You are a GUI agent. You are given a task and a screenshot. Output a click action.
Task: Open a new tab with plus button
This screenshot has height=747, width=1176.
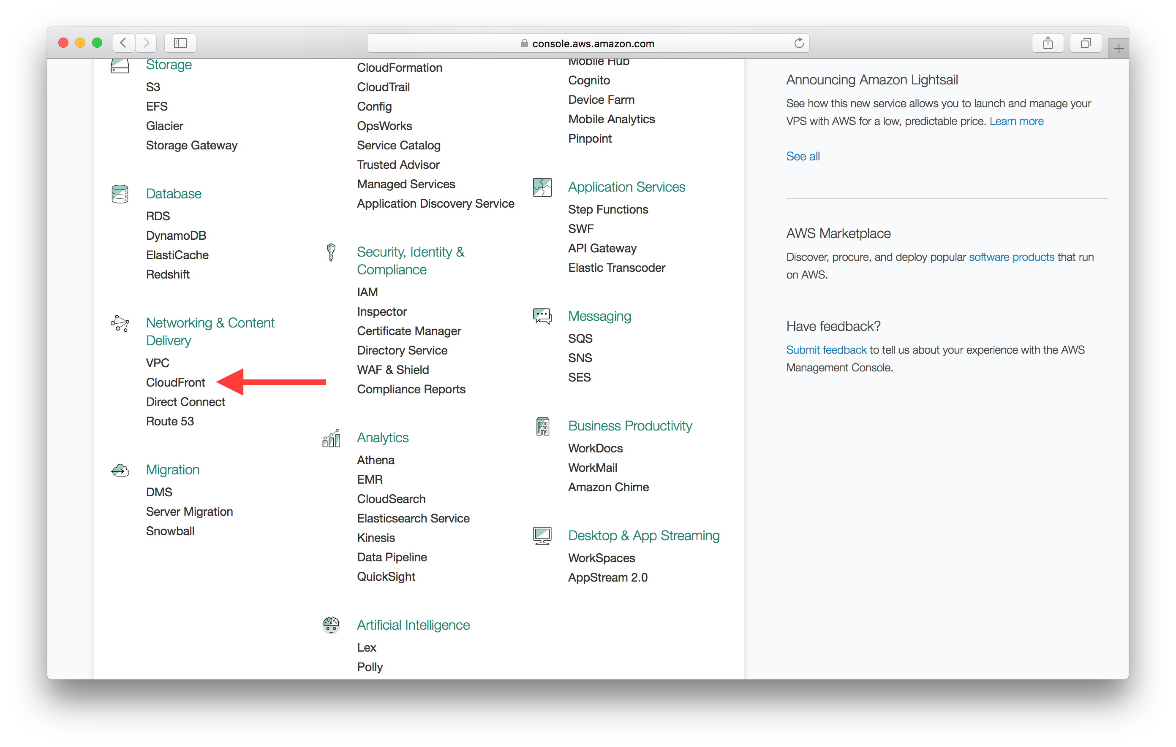point(1119,48)
